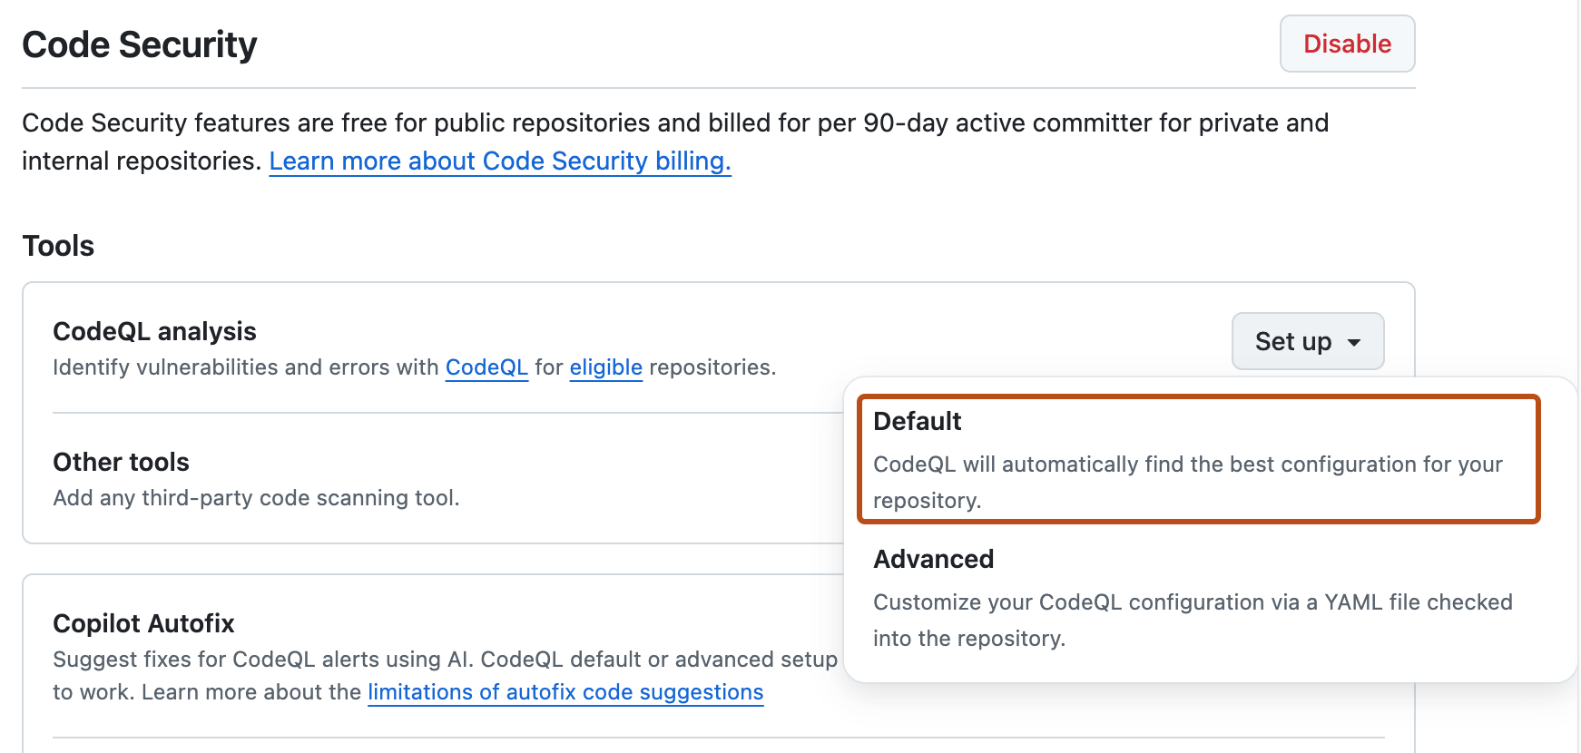View eligible repositories for CodeQL
1581x753 pixels.
605,367
